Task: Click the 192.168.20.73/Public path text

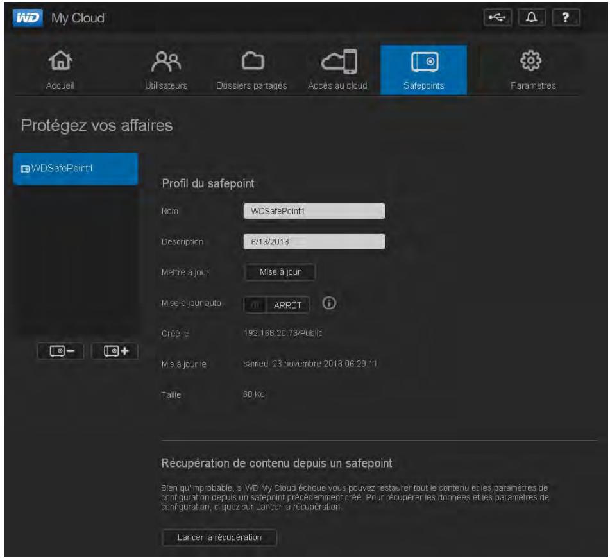Action: click(283, 333)
